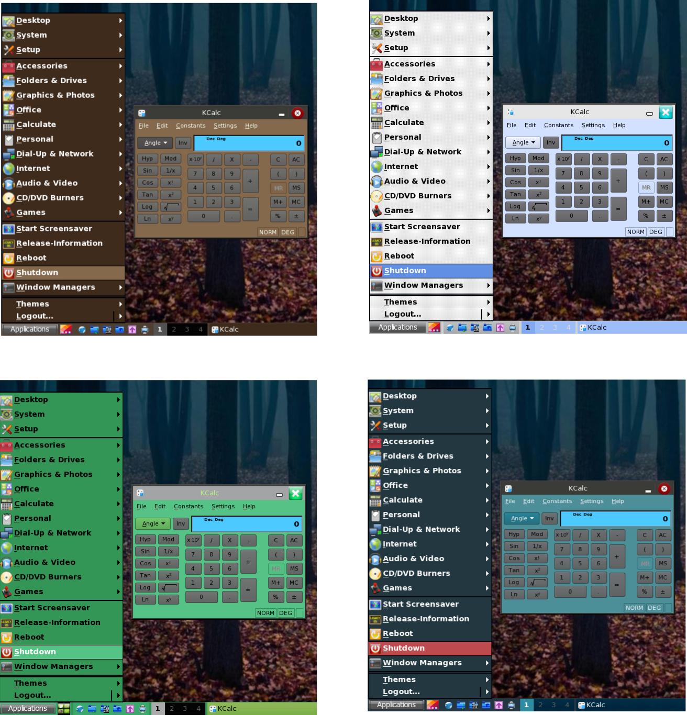Toggle Inv button in green-themed KCalc
Viewport: 687px width, 715px height.
(181, 523)
